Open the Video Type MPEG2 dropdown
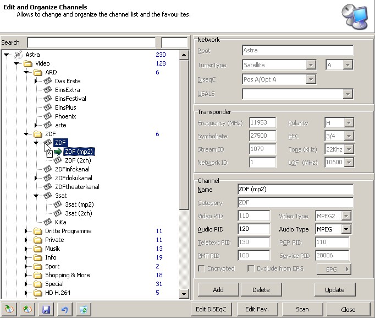 (346, 216)
